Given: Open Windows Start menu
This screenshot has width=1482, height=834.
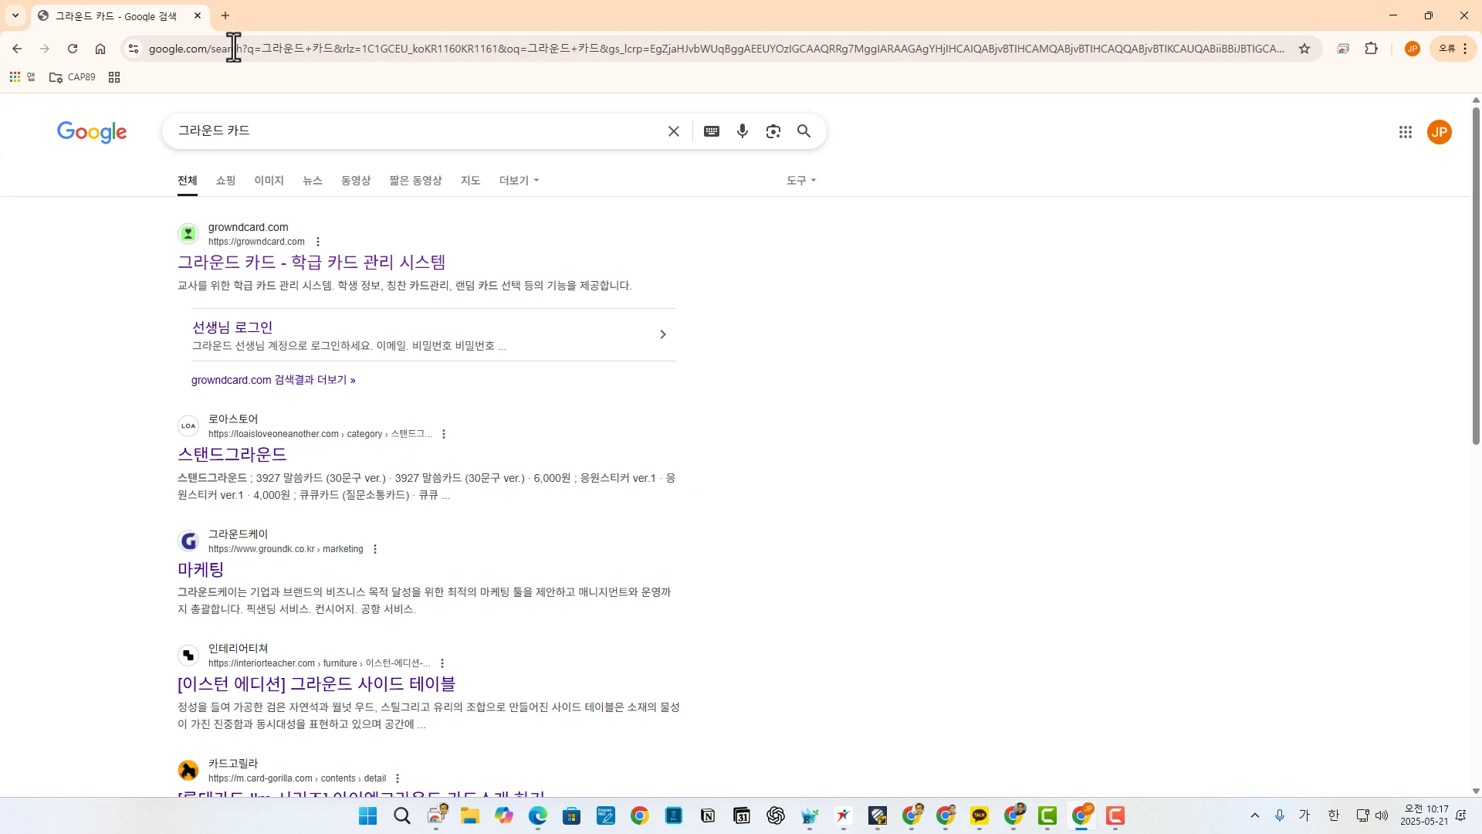Looking at the screenshot, I should tap(368, 816).
